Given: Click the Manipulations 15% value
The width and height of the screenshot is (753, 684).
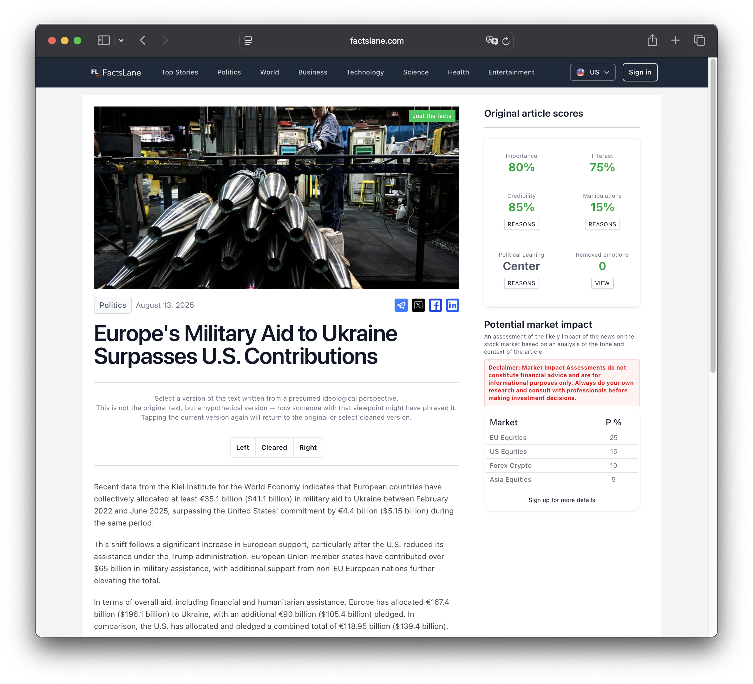Looking at the screenshot, I should 602,207.
